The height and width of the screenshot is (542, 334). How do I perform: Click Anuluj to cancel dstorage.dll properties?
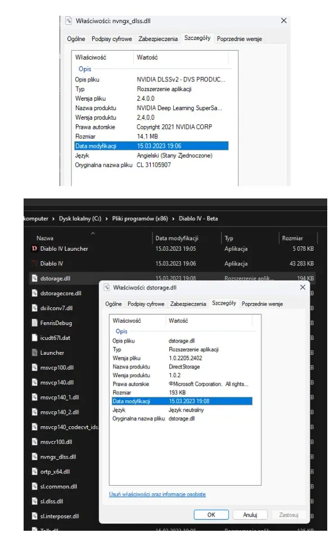click(250, 514)
